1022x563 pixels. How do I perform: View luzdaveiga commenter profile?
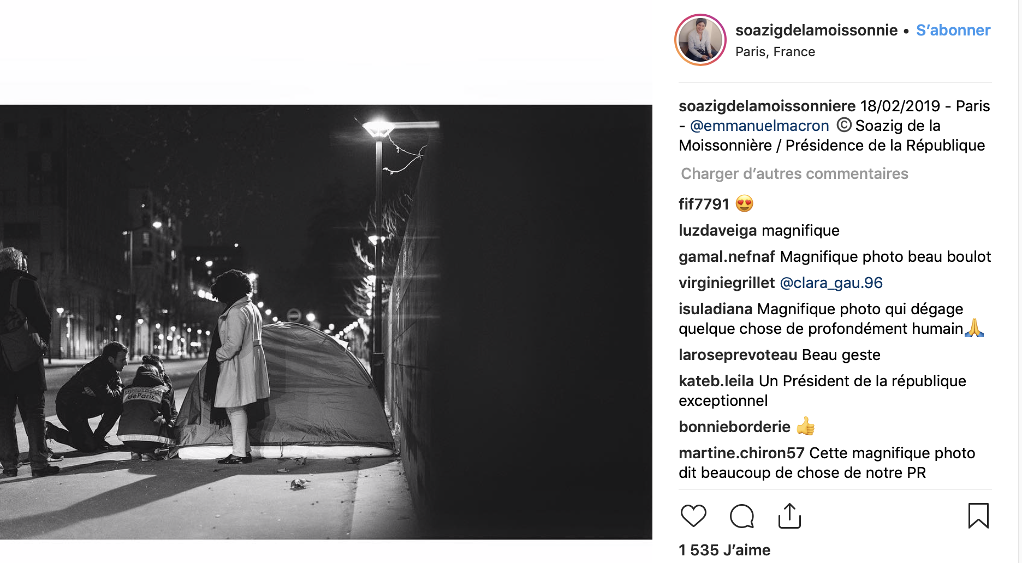[717, 230]
